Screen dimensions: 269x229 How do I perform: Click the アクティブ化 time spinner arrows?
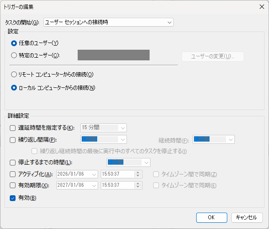138,174
